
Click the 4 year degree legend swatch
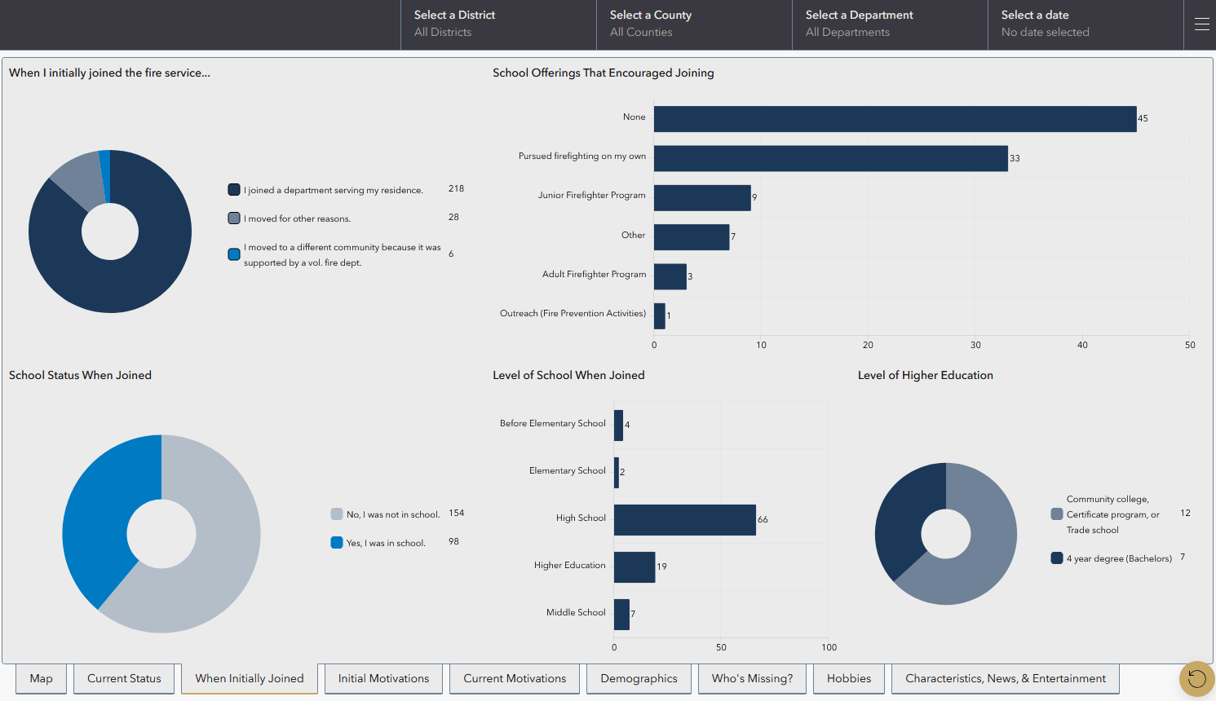(1057, 558)
